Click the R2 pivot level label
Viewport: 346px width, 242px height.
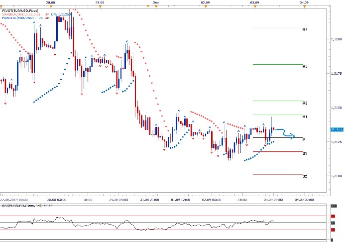(x=305, y=103)
